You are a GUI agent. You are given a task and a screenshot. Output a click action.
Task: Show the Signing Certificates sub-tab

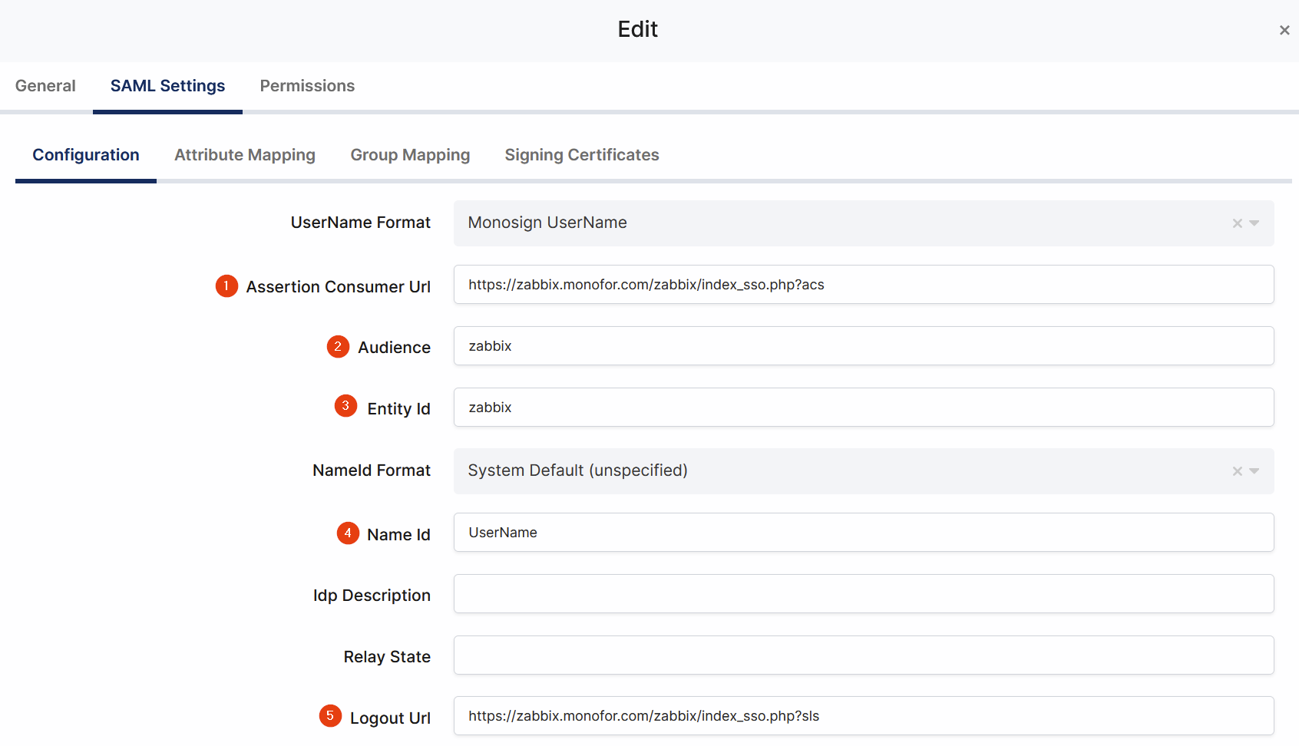(x=581, y=155)
